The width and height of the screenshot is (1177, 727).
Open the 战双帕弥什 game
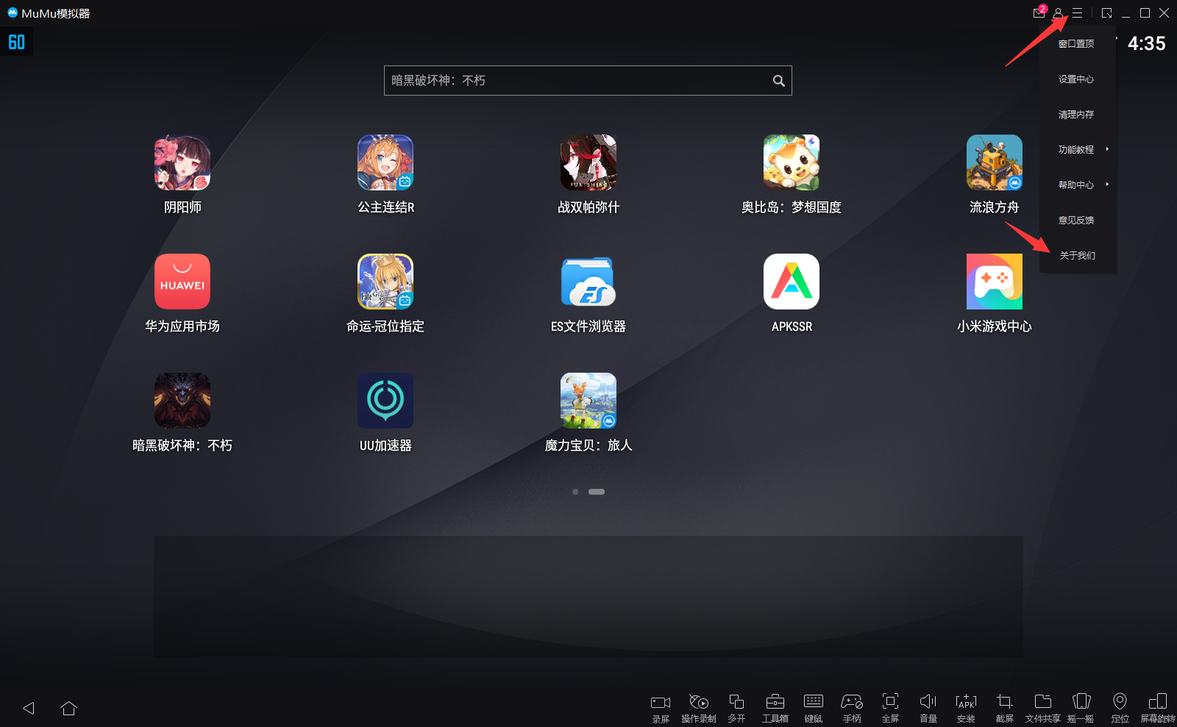[588, 162]
